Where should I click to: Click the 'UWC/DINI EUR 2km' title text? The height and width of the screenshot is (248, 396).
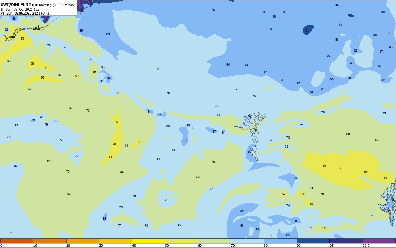pos(19,5)
